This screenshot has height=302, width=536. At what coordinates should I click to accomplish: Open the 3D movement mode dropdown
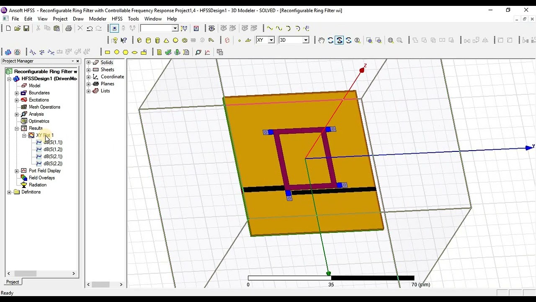click(306, 40)
